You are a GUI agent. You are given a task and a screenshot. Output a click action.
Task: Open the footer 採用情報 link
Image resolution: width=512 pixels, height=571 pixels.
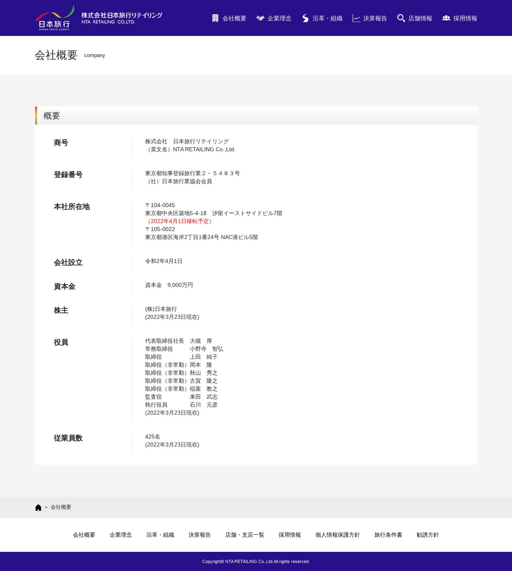pos(290,535)
